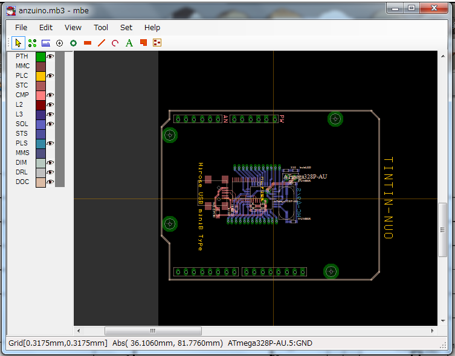Select the green connection nodes tool
Screen dimensions: 455x356
click(32, 43)
